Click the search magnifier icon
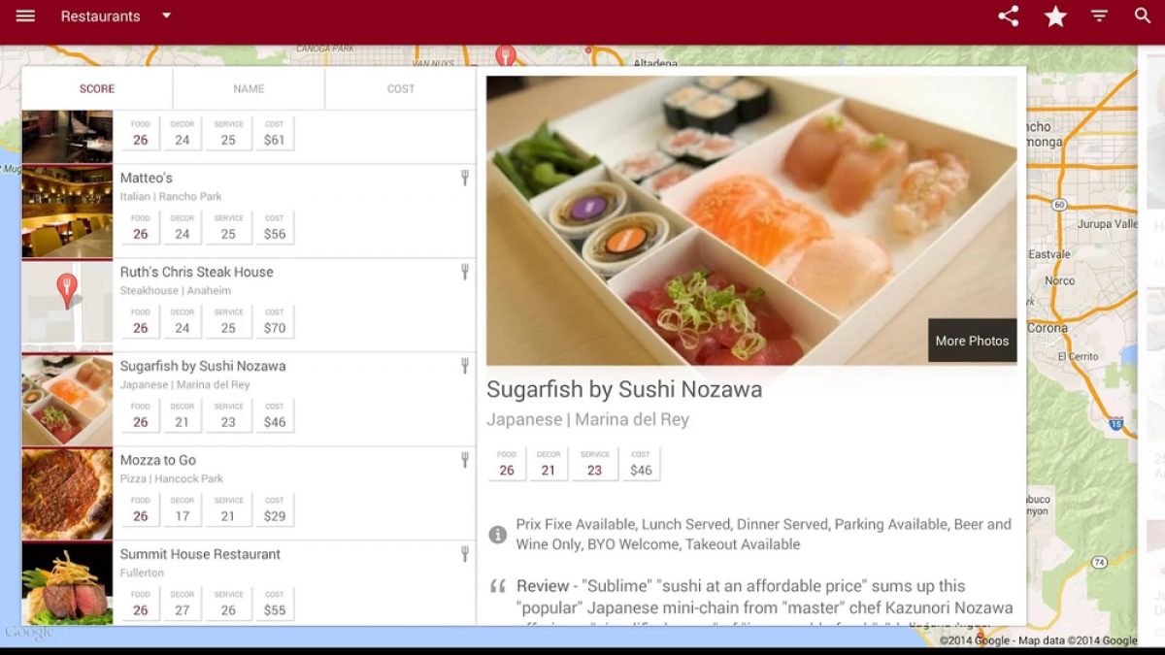Viewport: 1165px width, 655px height. 1143,16
